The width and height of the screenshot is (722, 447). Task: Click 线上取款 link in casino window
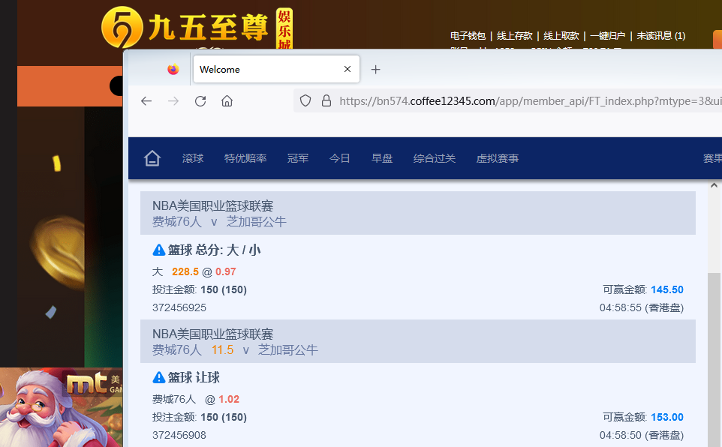click(561, 36)
